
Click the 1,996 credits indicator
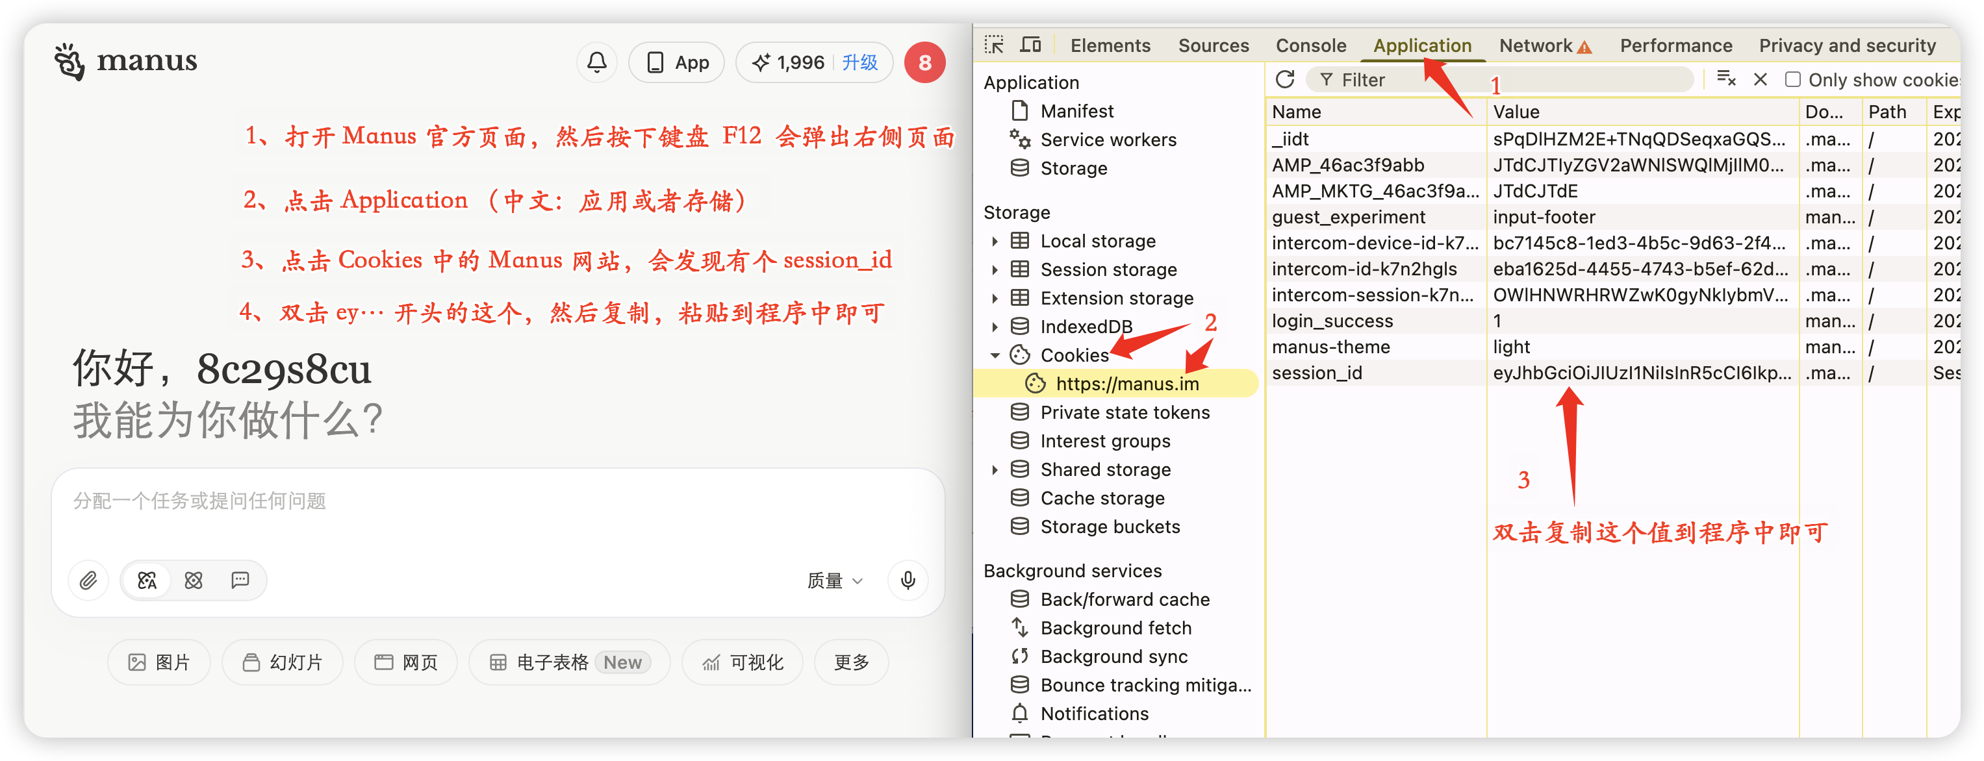[788, 62]
